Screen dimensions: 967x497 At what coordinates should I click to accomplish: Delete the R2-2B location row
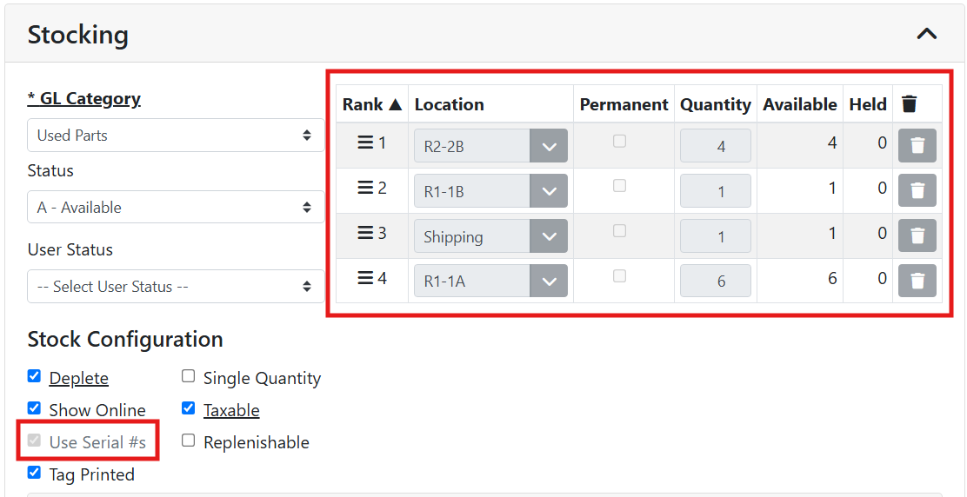917,145
